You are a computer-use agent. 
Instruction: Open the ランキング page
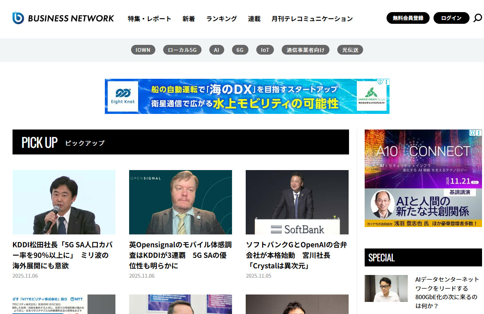(x=221, y=18)
